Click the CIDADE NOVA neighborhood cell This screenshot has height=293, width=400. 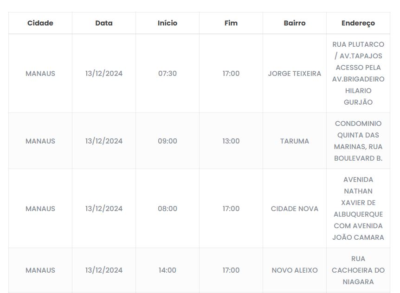295,209
